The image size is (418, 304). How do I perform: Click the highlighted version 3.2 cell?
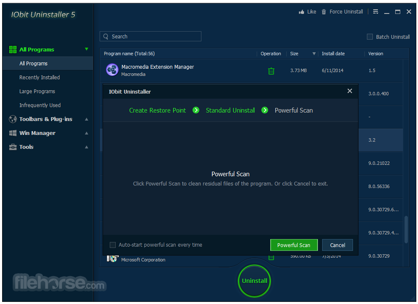372,140
